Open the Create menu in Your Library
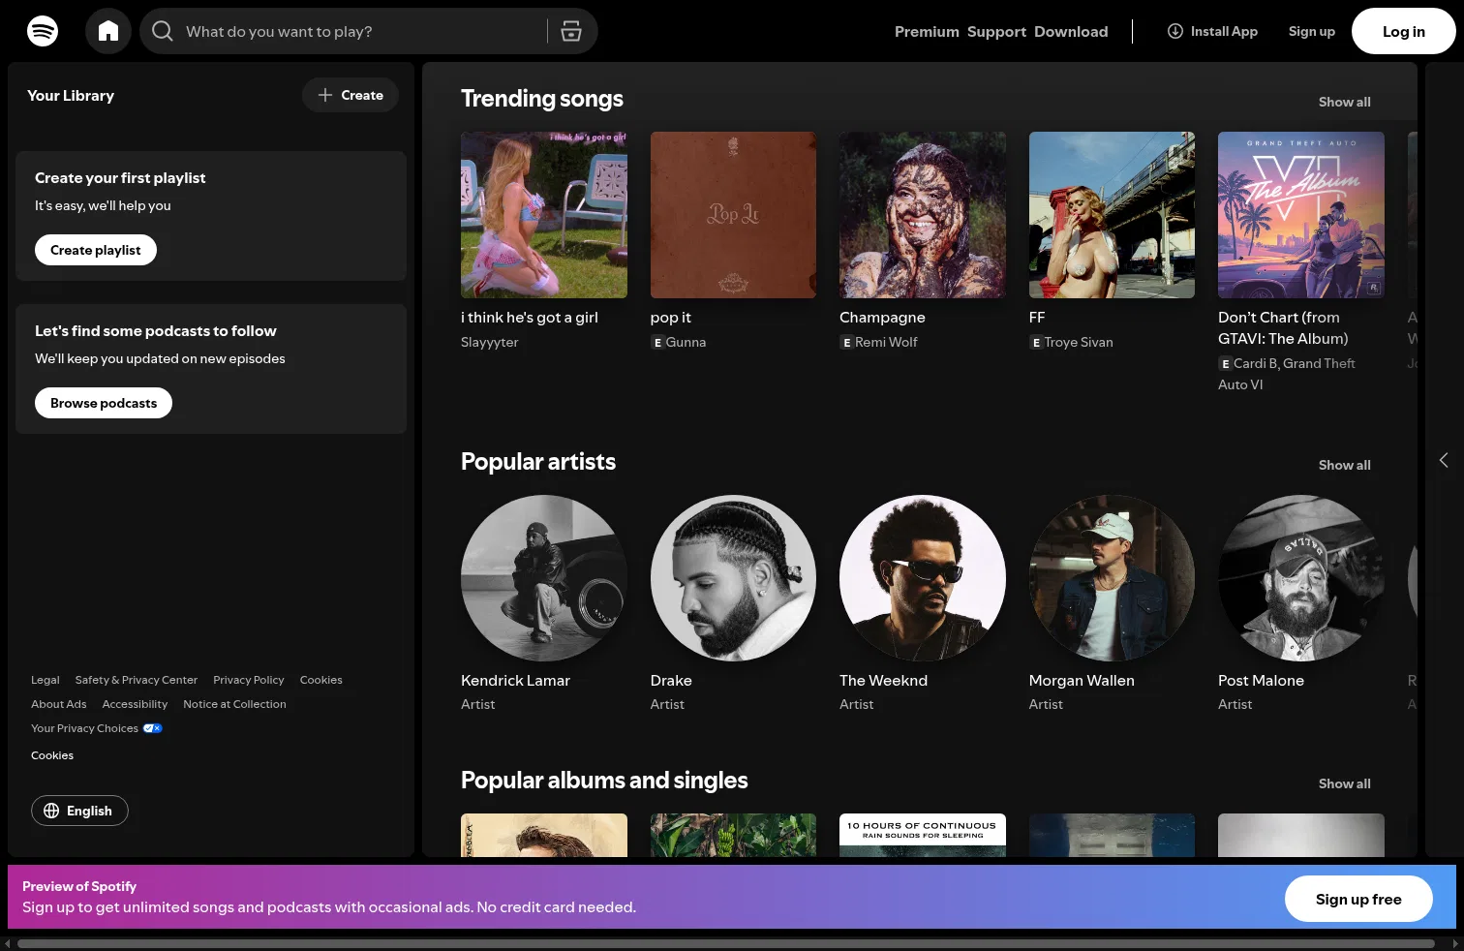This screenshot has width=1464, height=951. (x=351, y=95)
